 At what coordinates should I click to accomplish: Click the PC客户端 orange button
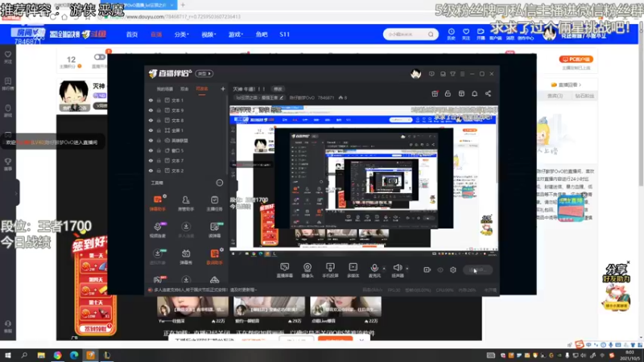(576, 59)
